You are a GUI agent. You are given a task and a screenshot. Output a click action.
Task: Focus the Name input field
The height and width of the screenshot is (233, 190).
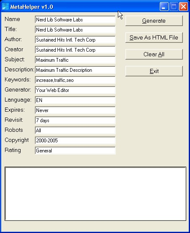pos(75,20)
